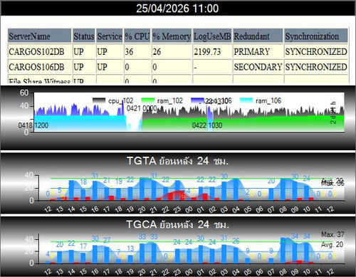Select the Status column header
The image size is (356, 277).
click(84, 36)
